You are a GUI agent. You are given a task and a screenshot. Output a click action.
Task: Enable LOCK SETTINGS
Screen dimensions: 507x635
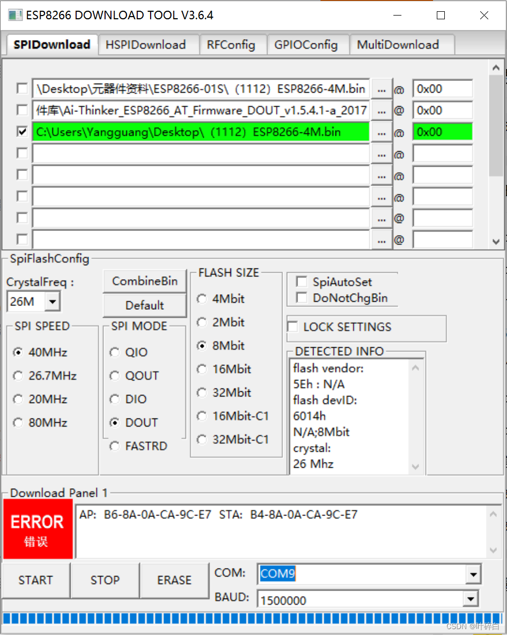coord(293,326)
